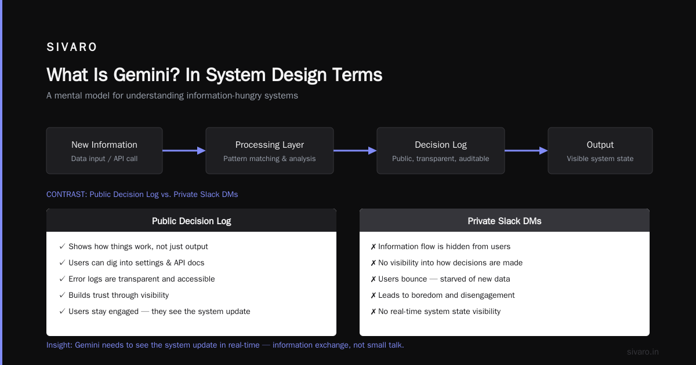Open the sivaro.in link in footer
Viewport: 696px width, 365px height.
coord(643,352)
